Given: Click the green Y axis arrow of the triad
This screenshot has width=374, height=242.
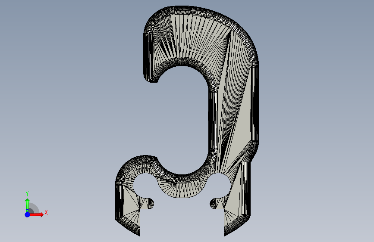Looking at the screenshot, I should point(28,205).
